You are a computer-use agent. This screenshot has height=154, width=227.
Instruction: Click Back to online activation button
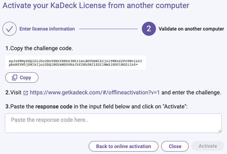[124, 146]
